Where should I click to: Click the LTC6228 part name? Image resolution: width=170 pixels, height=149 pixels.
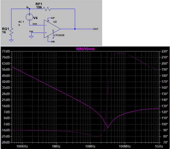pyautogui.click(x=59, y=35)
